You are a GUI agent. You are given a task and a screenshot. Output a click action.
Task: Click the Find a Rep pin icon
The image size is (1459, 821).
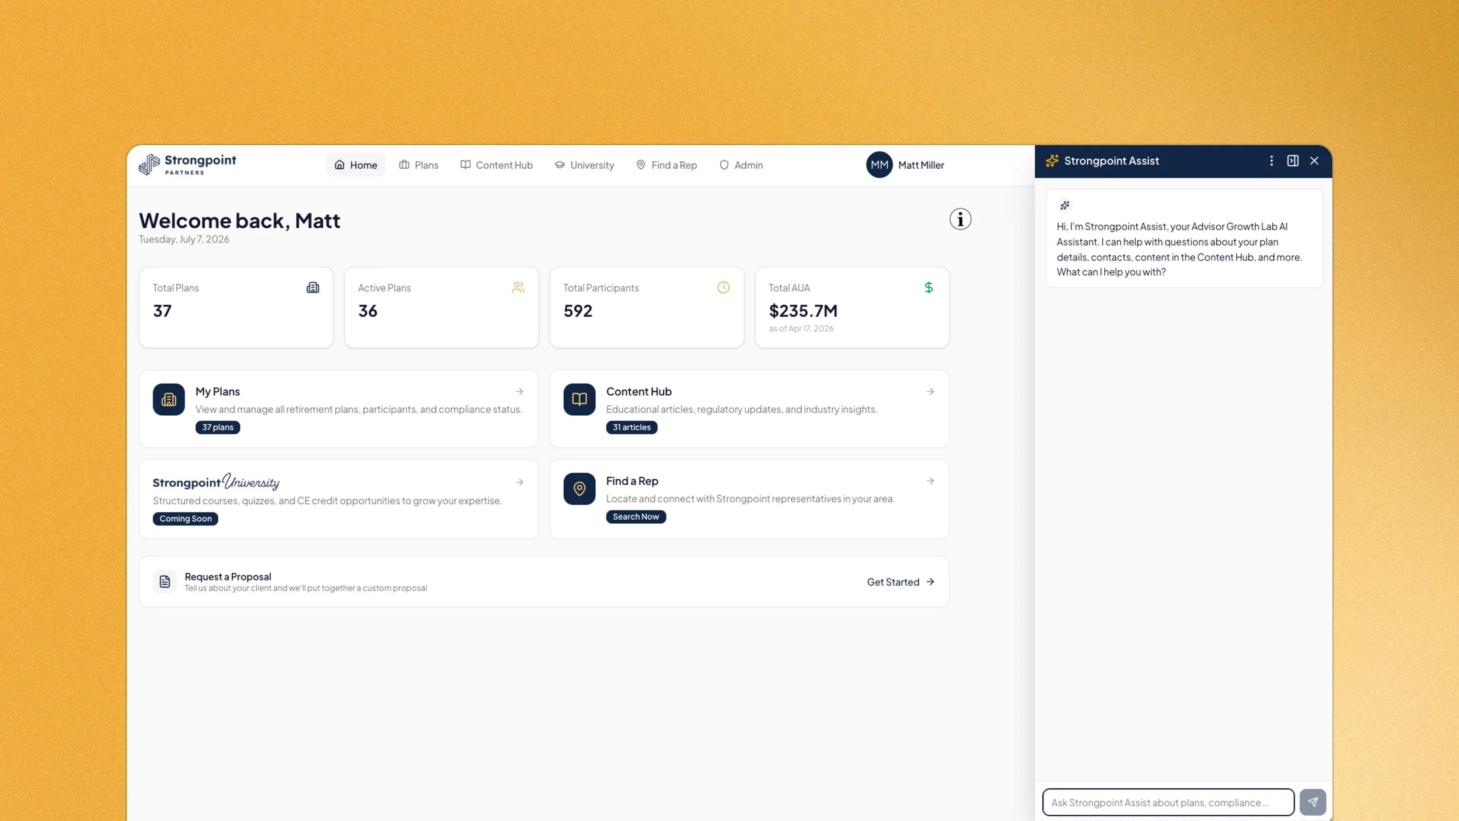click(x=580, y=489)
